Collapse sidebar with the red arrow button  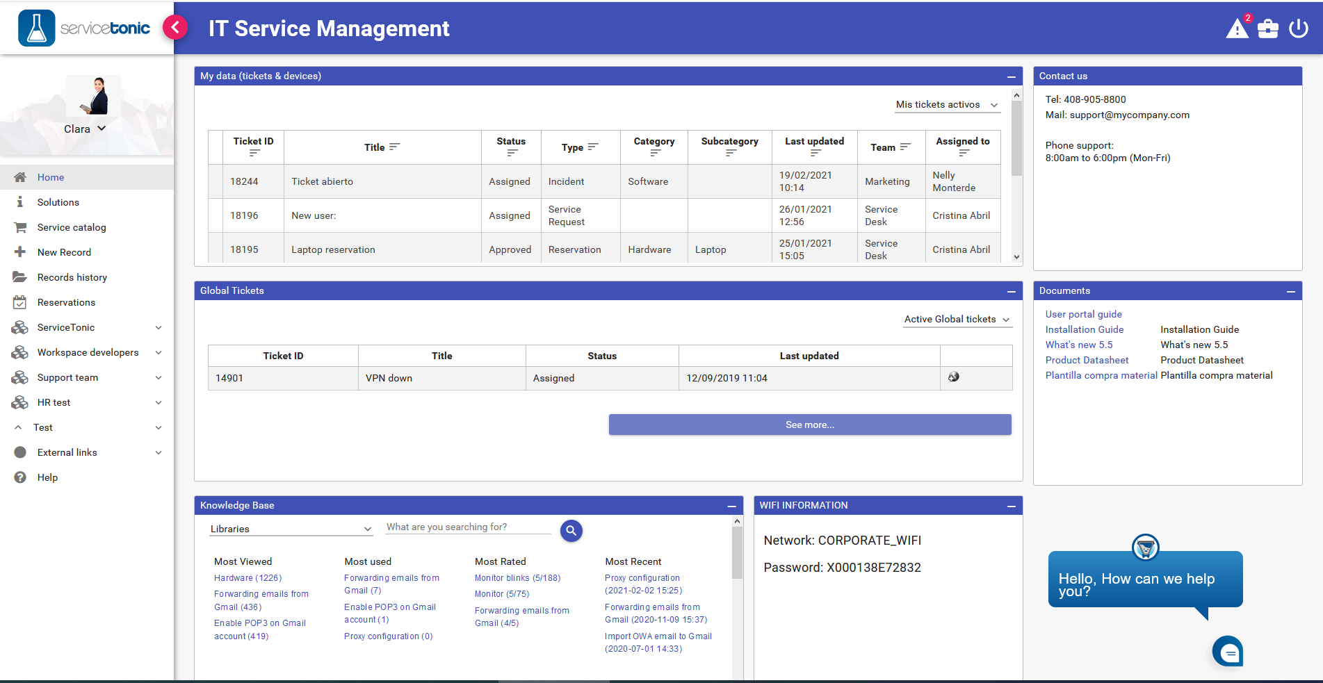175,28
